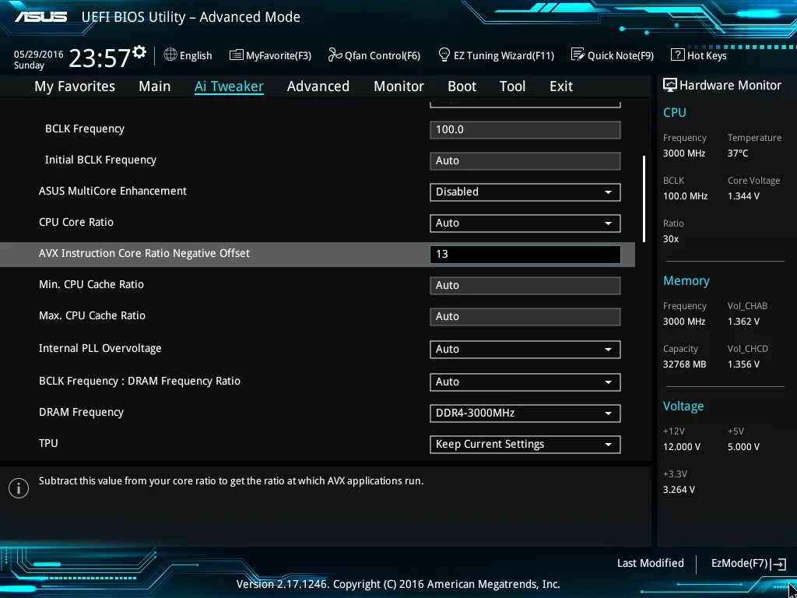Switch to the Tool tab
The image size is (797, 598).
tap(512, 86)
